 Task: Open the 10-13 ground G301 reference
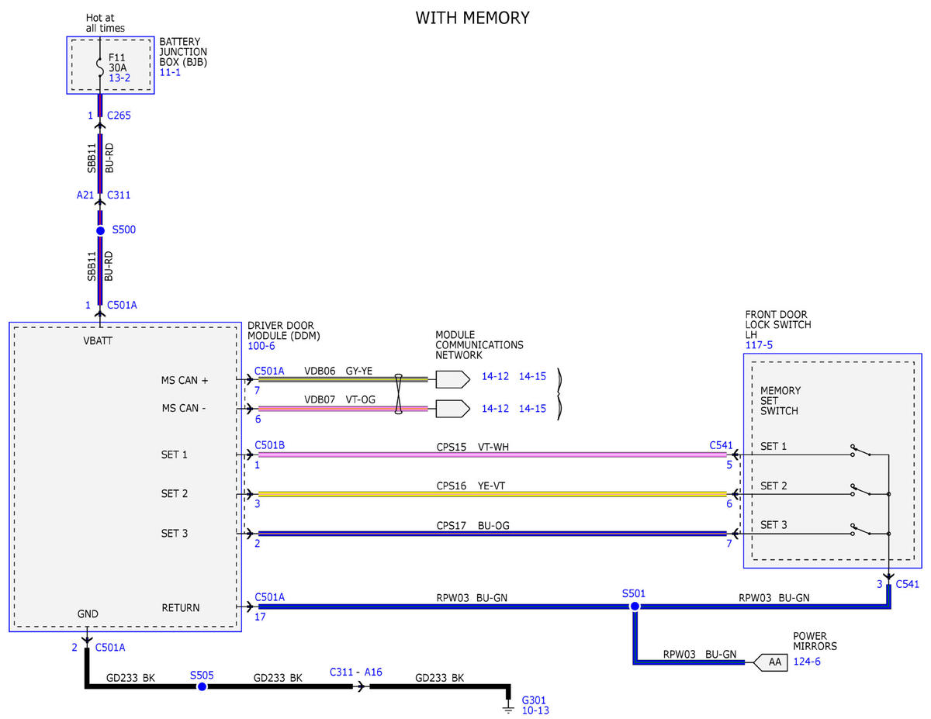click(535, 710)
